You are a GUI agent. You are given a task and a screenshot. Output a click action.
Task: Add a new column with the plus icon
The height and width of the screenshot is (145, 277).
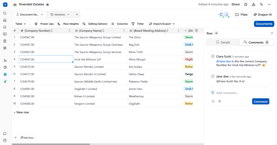(196, 31)
